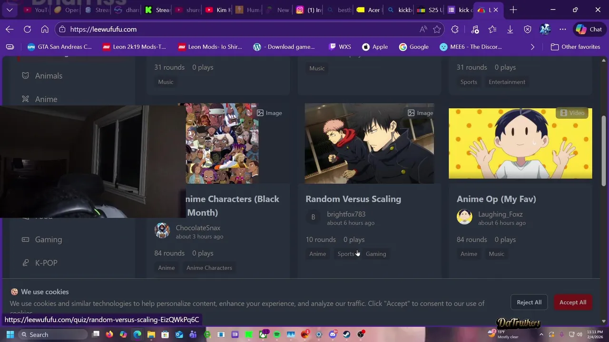Open Discord from the taskbar
Screen dimensions: 609x342
(333, 334)
